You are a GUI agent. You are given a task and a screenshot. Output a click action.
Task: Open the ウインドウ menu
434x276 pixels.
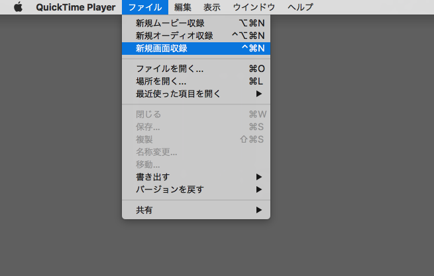(x=254, y=7)
